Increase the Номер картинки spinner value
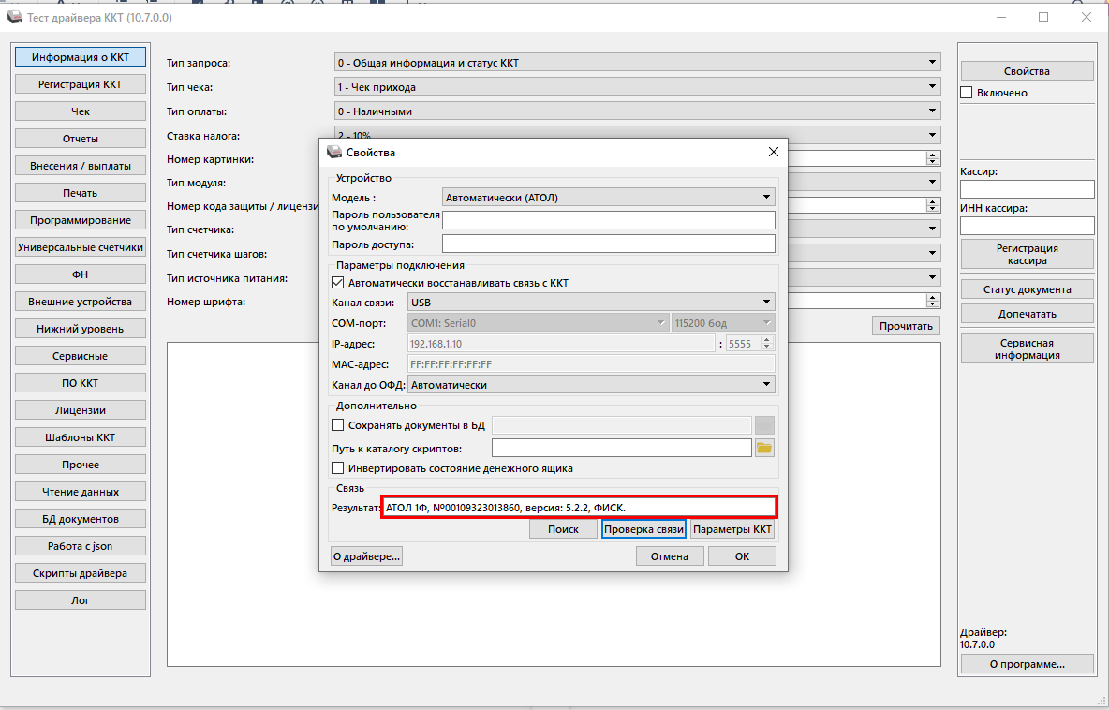Image resolution: width=1109 pixels, height=710 pixels. pyautogui.click(x=933, y=155)
